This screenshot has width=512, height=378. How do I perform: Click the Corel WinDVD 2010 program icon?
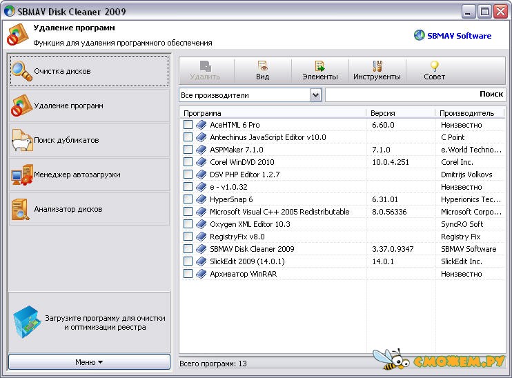coord(201,162)
